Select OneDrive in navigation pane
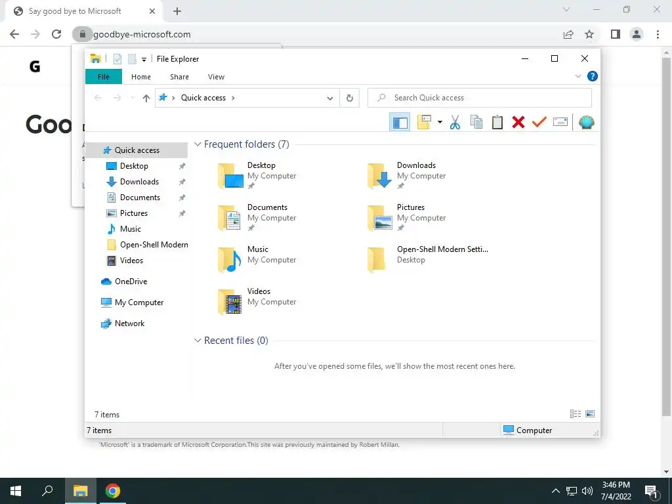This screenshot has height=504, width=672. pos(131,282)
